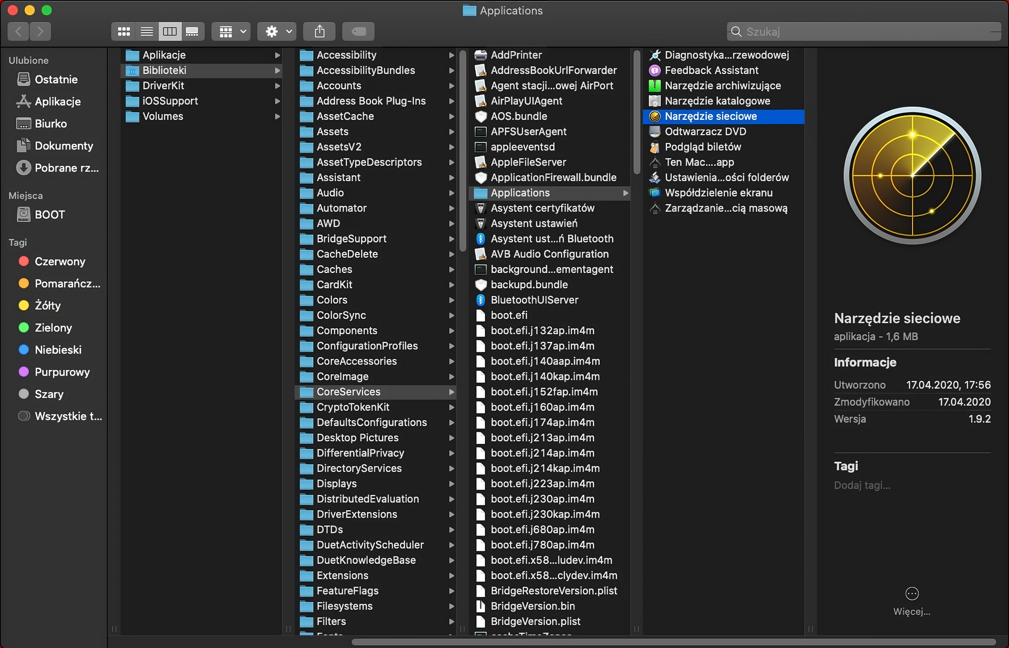Open the Share menu in the toolbar
The width and height of the screenshot is (1009, 648).
point(319,31)
